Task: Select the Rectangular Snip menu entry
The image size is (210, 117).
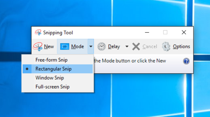Action: 54,69
